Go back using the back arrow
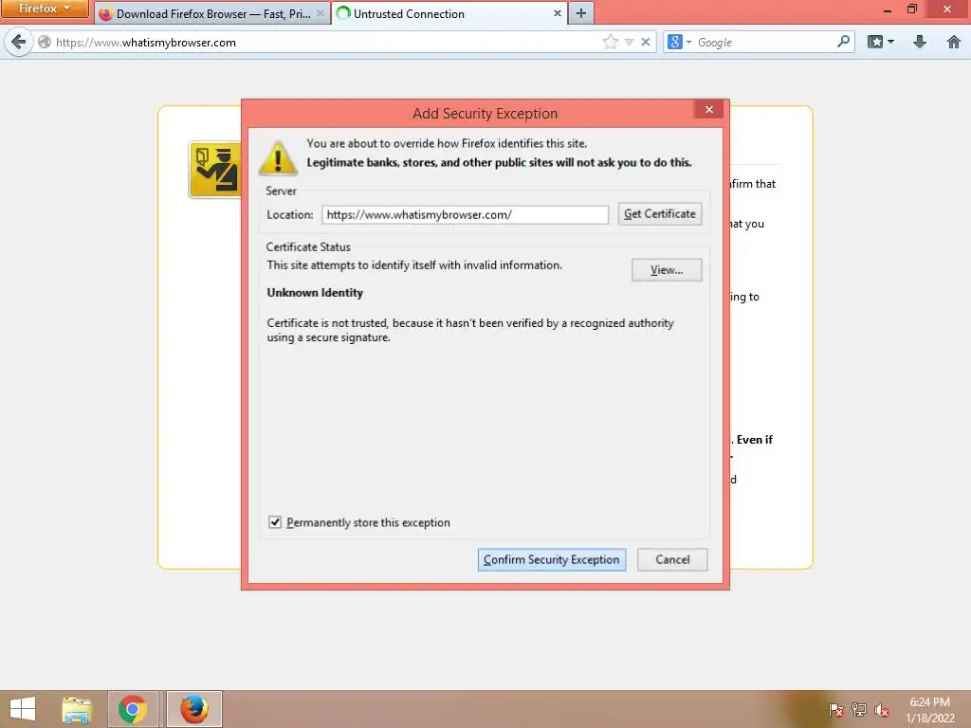 pos(19,42)
